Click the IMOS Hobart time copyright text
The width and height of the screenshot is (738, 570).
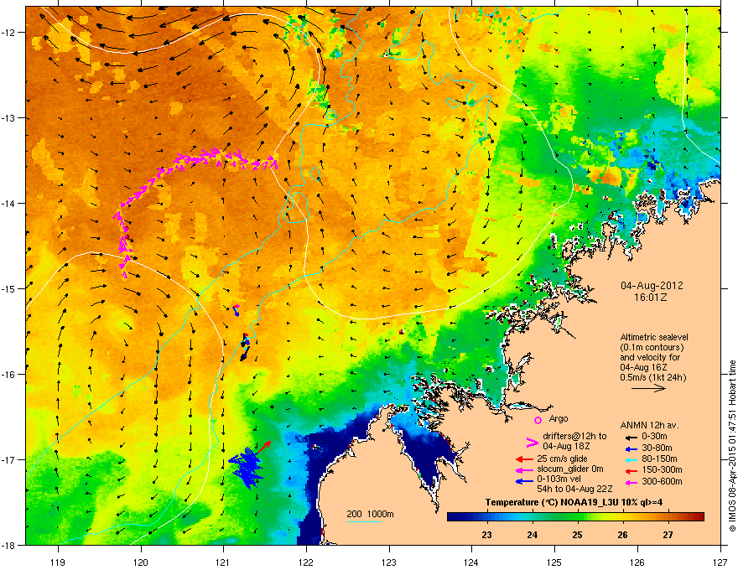[732, 446]
